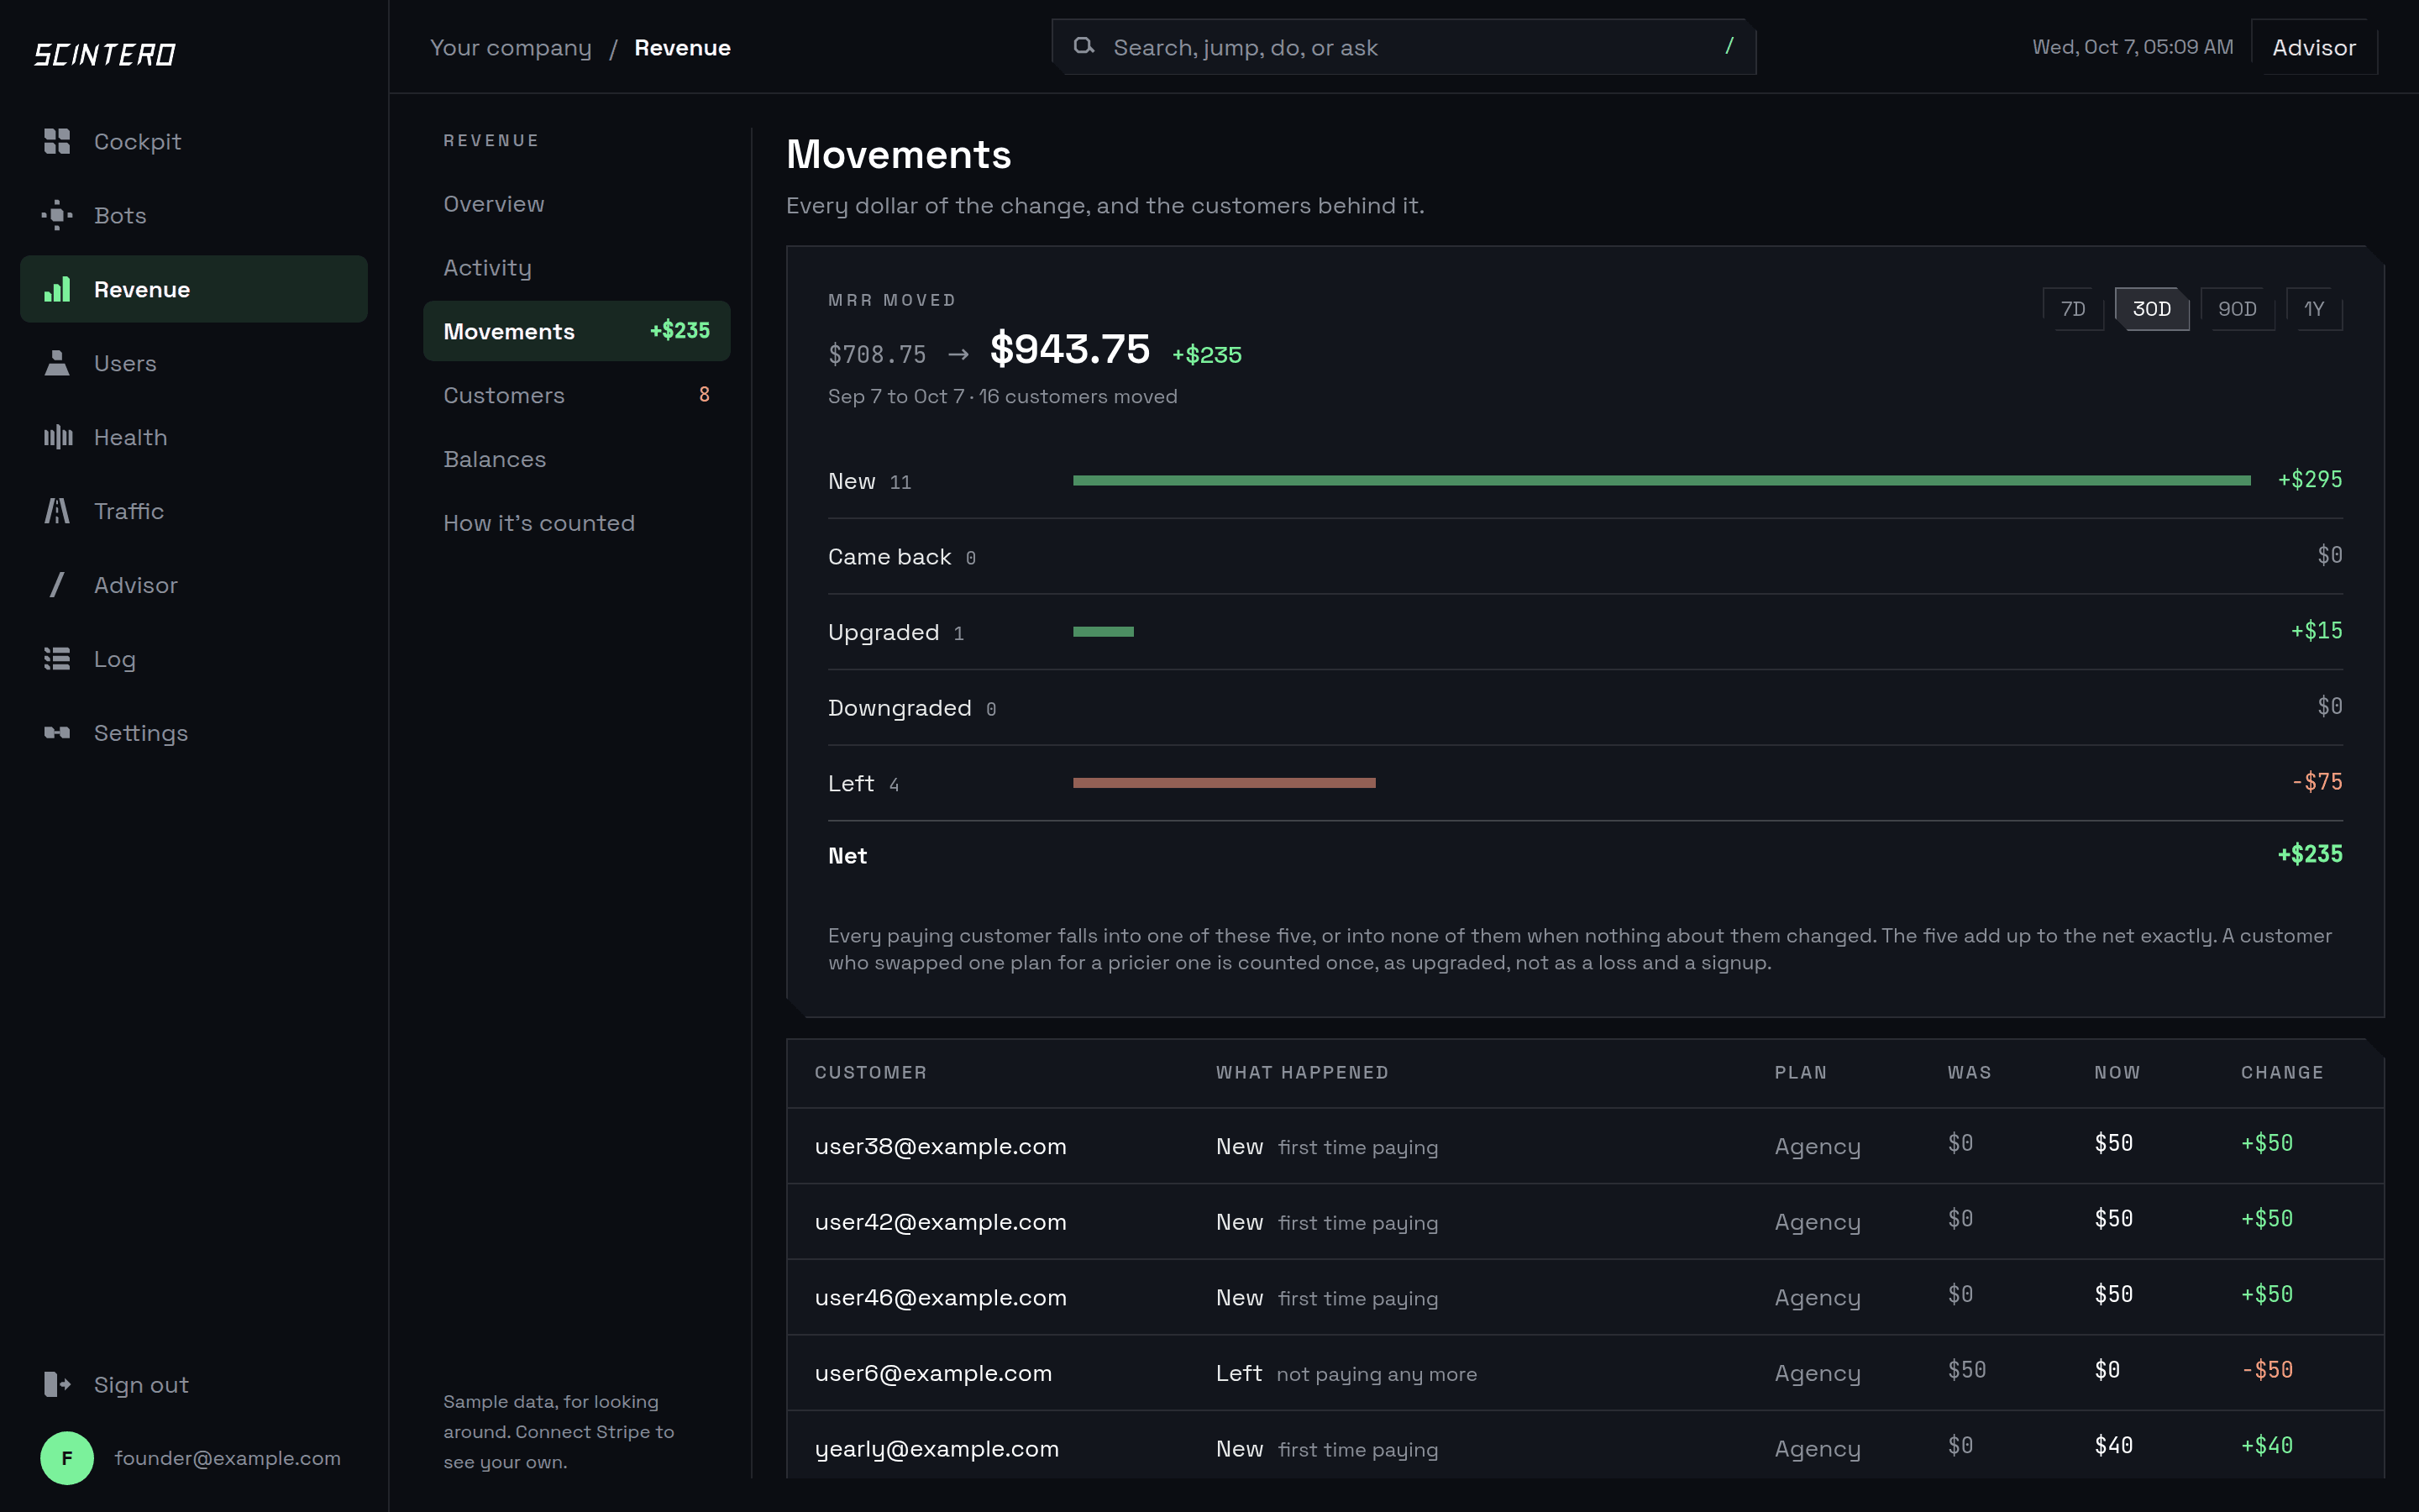Screen dimensions: 2419x1512
Task: Click the Advisor button in top bar
Action: click(2314, 47)
